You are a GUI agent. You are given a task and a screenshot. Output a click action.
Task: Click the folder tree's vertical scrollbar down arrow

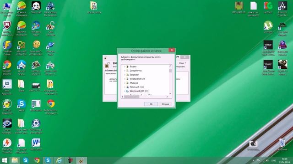click(x=170, y=93)
